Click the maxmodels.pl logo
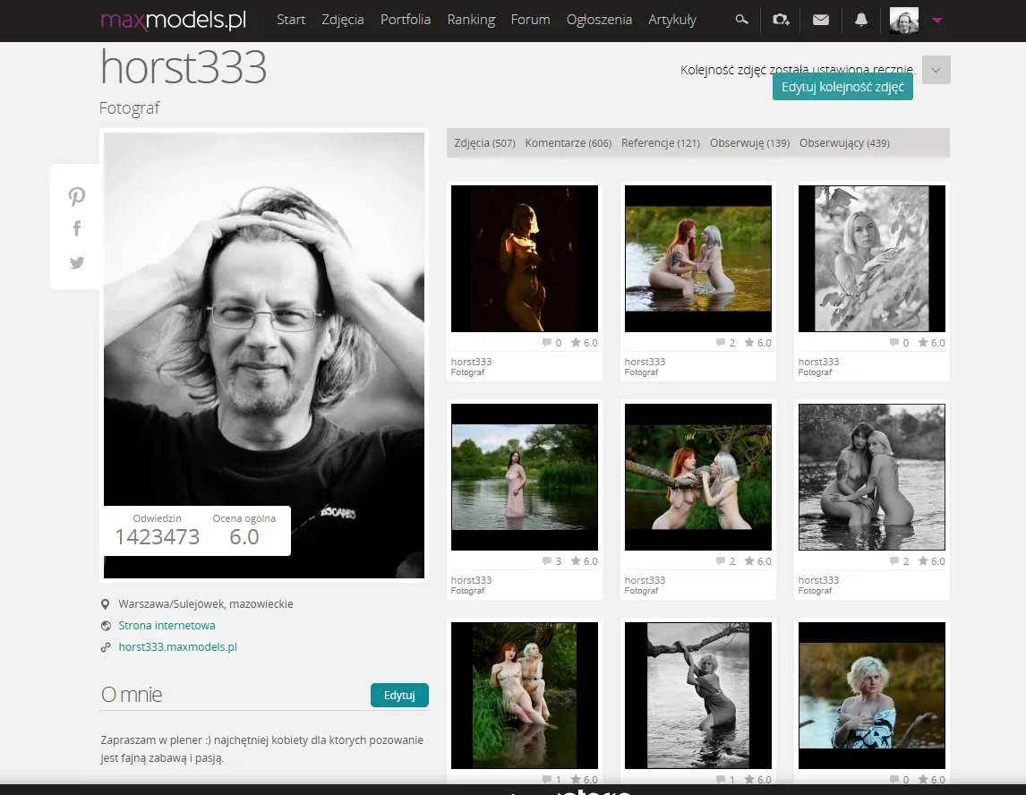Viewport: 1026px width, 795px height. point(174,20)
